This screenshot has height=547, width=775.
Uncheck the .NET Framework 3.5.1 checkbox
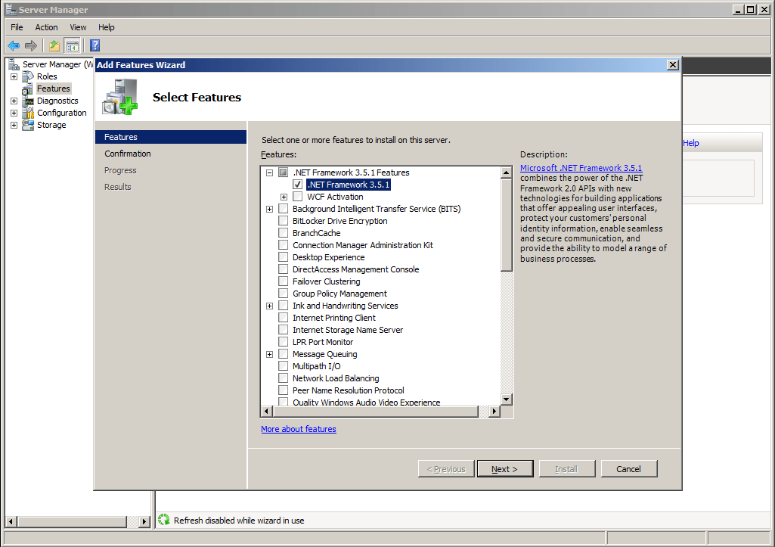297,185
